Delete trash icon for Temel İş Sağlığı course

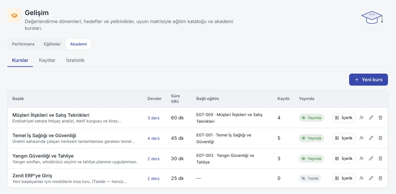[x=380, y=138]
